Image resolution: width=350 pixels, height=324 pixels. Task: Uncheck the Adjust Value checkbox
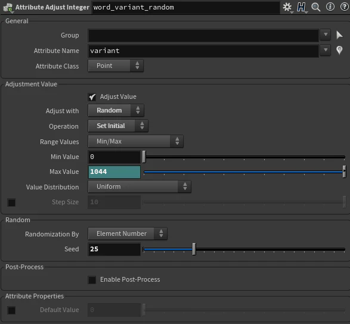tap(92, 96)
